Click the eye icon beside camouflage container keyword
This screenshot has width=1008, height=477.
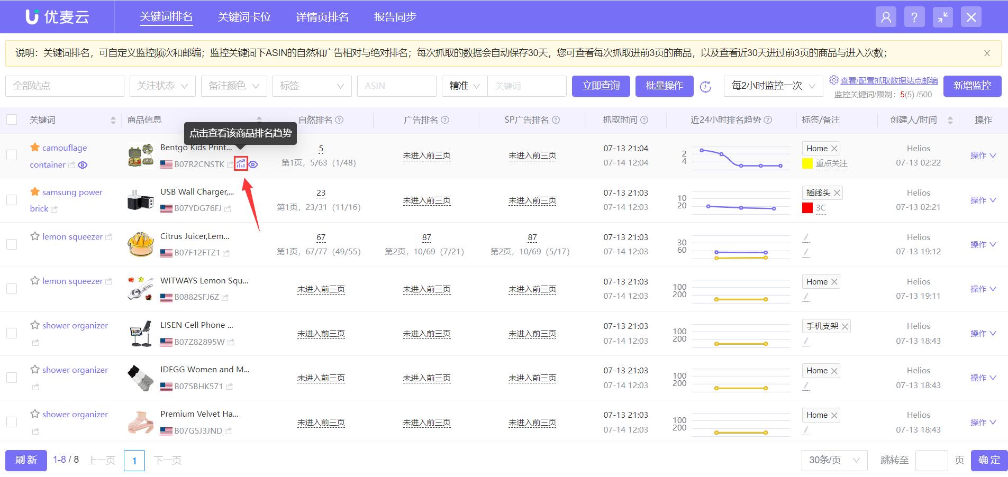tap(83, 165)
